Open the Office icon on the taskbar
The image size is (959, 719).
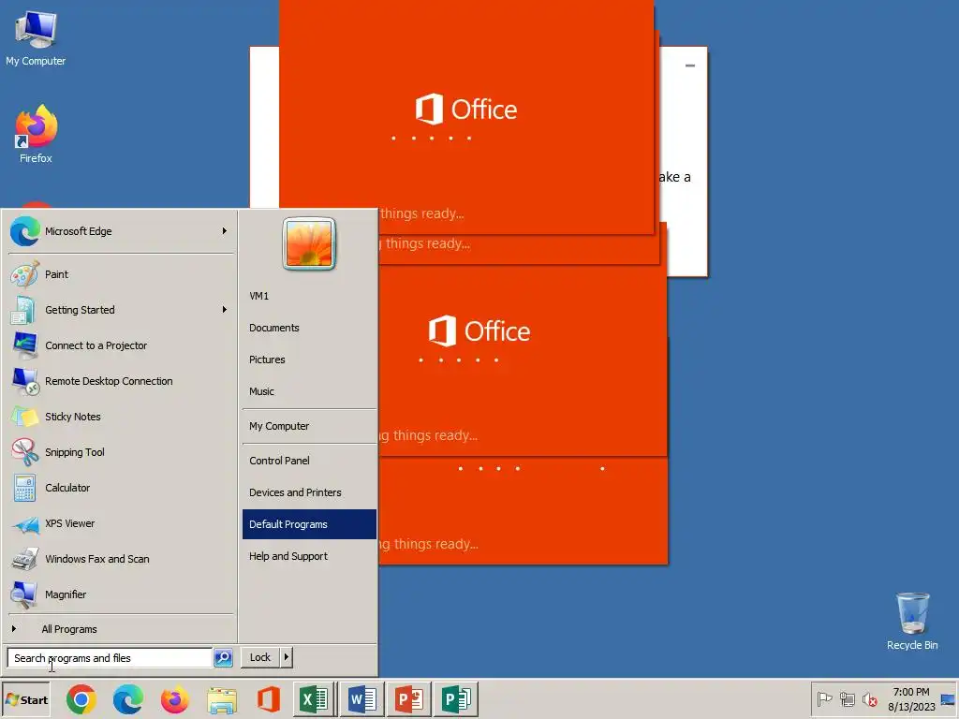[269, 700]
